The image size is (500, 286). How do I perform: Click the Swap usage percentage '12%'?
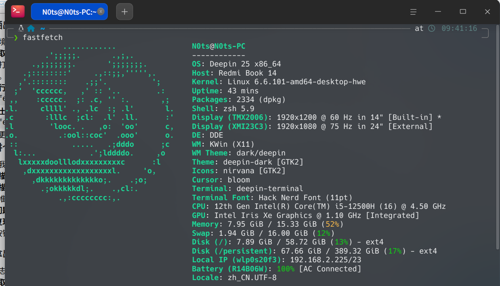pyautogui.click(x=323, y=233)
